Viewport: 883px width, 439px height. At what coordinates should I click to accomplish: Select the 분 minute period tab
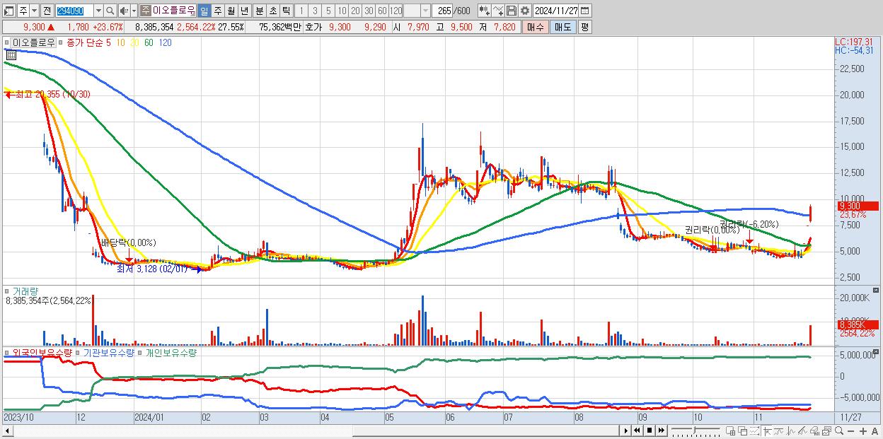(x=259, y=11)
